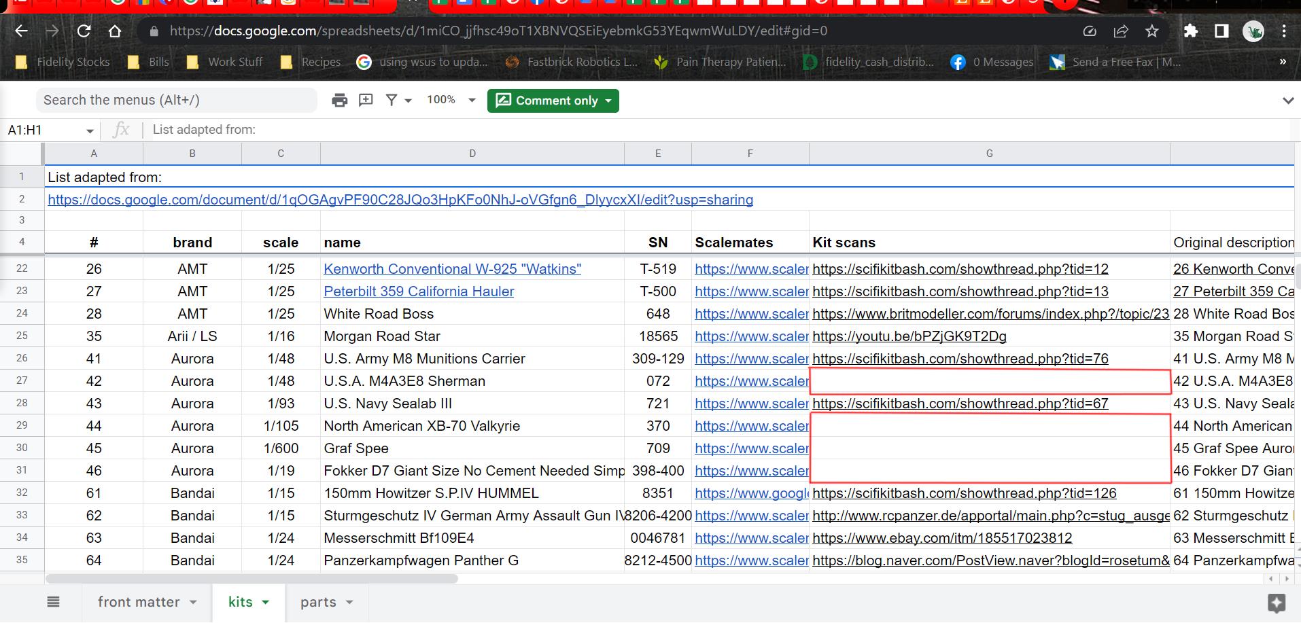The height and width of the screenshot is (623, 1301).
Task: Select column D header
Action: point(472,154)
